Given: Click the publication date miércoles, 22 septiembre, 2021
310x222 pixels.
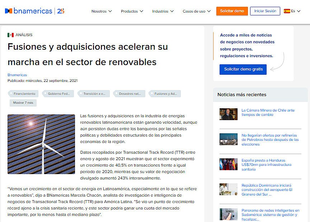Looking at the screenshot, I should pos(52,80).
